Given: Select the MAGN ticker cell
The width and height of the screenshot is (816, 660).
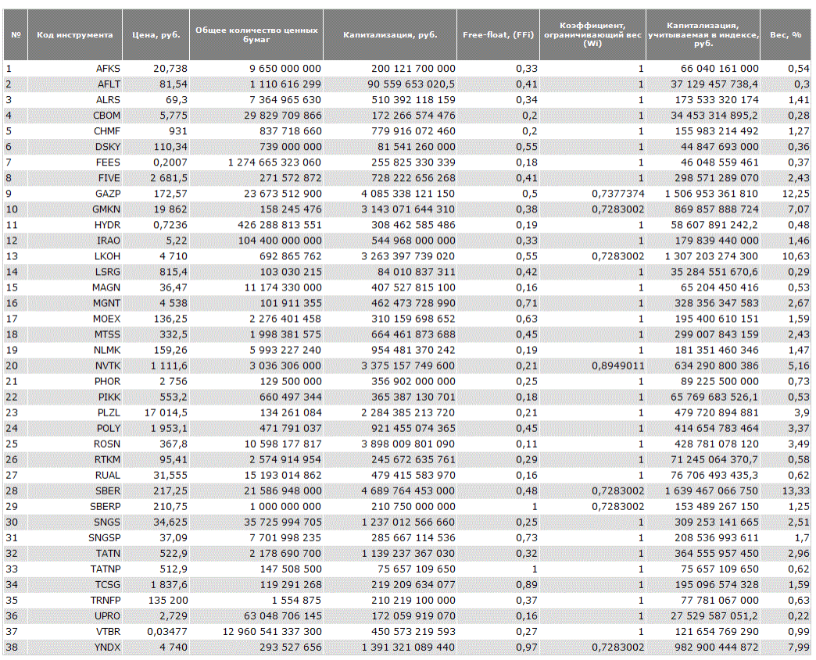Looking at the screenshot, I should click(75, 287).
